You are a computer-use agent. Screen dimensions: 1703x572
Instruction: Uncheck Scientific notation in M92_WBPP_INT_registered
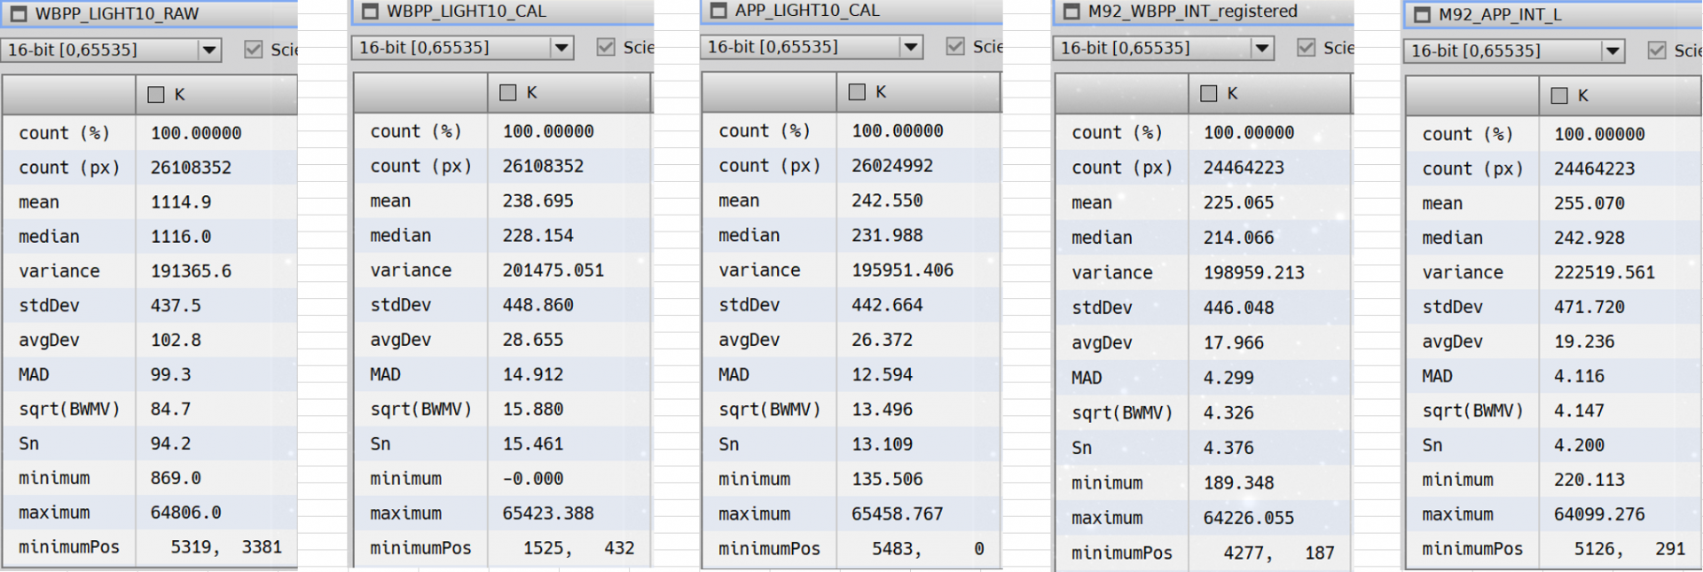[1307, 48]
